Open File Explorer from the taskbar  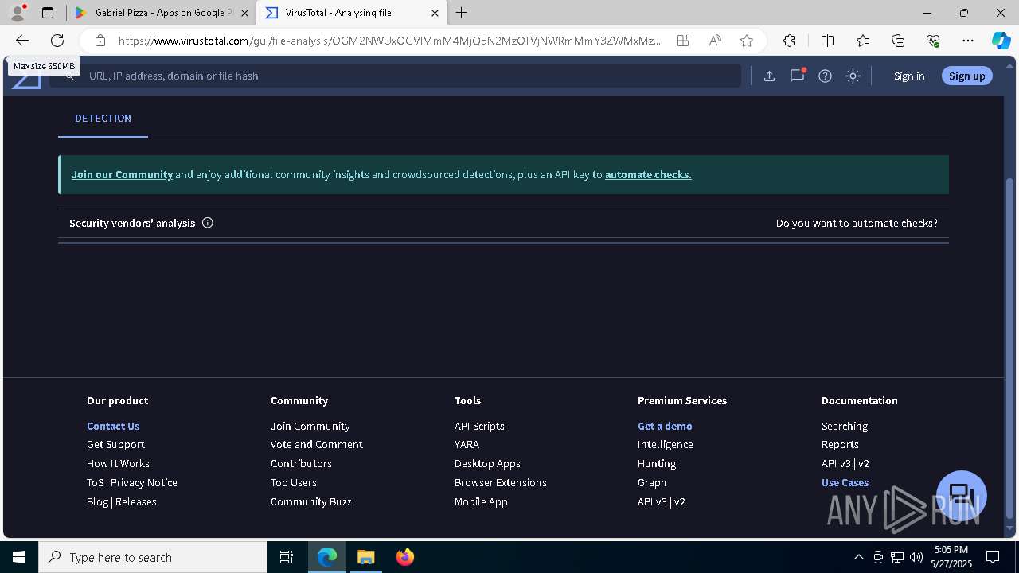coord(365,557)
